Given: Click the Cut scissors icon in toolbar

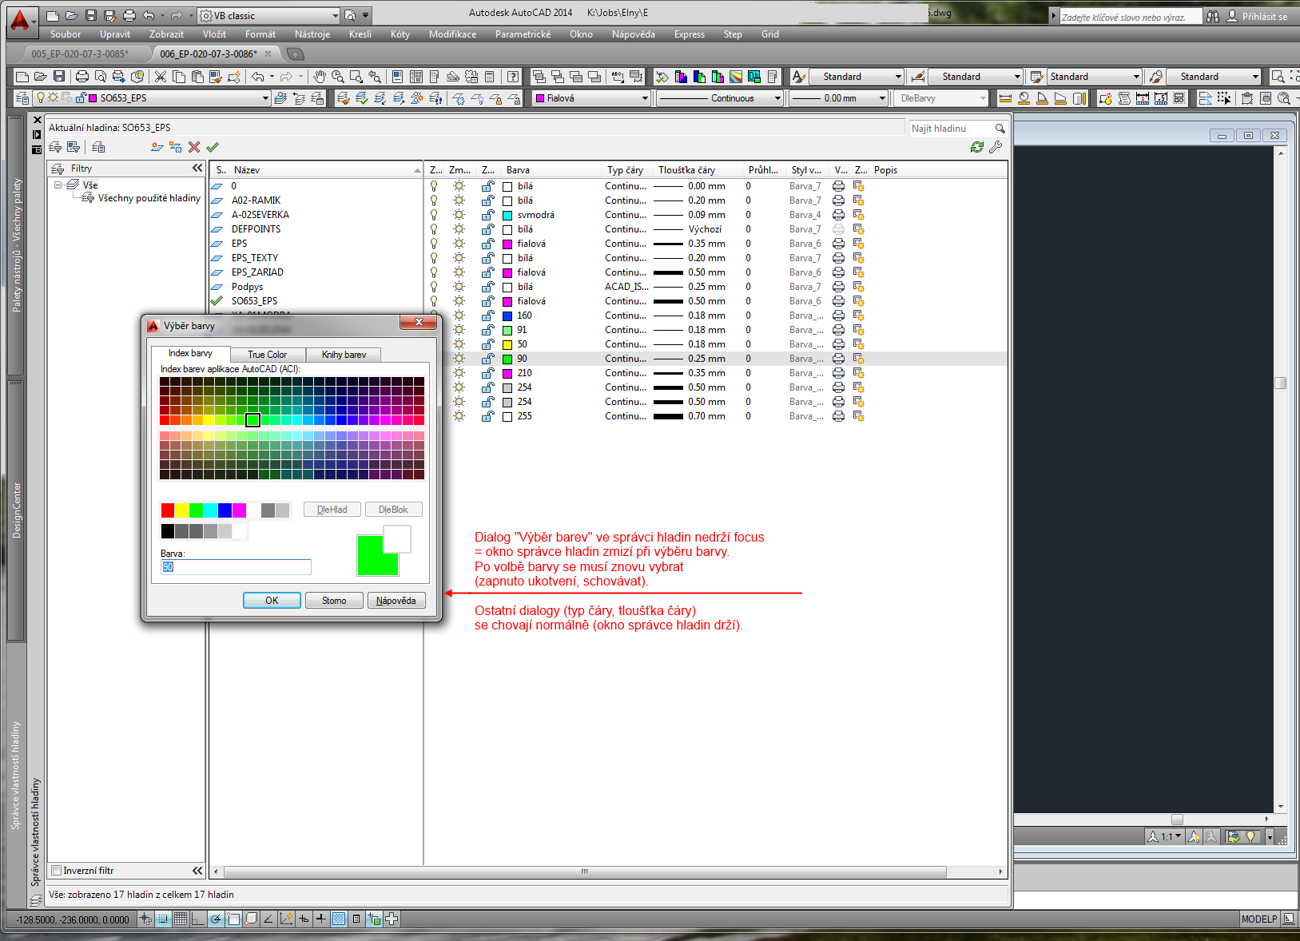Looking at the screenshot, I should 161,77.
